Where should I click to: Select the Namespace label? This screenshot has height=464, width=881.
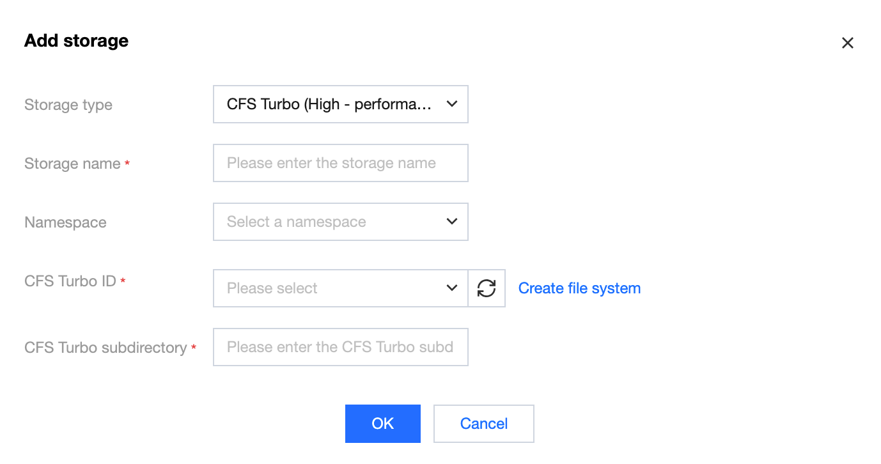tap(65, 222)
